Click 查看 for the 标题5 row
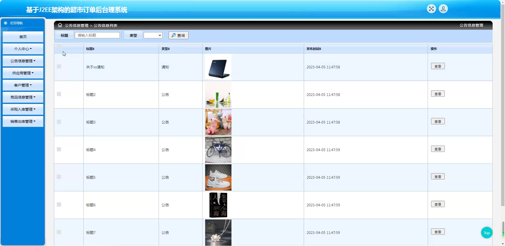This screenshot has height=246, width=505. tap(438, 177)
